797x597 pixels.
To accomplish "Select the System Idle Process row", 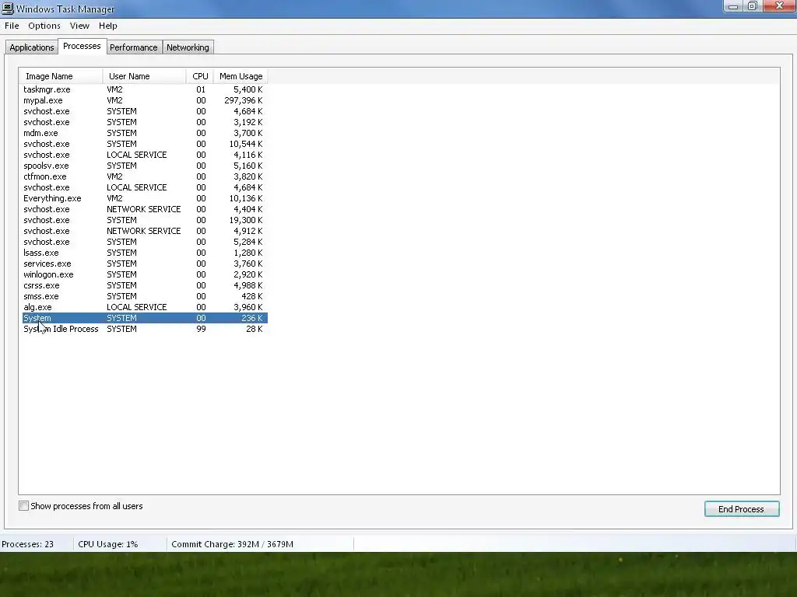I will click(144, 329).
